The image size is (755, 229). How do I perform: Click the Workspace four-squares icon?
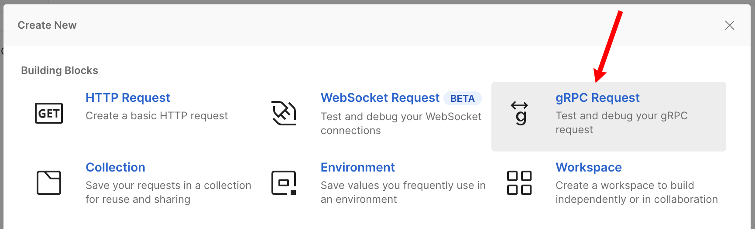[519, 183]
